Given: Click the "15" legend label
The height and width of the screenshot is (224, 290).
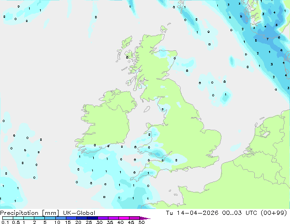Looking at the screenshot, I should pyautogui.click(x=68, y=222).
